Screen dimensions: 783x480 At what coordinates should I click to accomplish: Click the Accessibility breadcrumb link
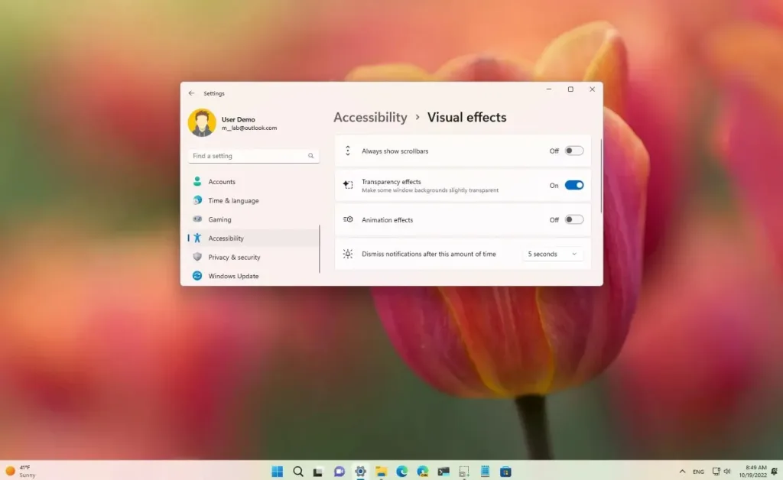[x=370, y=117]
